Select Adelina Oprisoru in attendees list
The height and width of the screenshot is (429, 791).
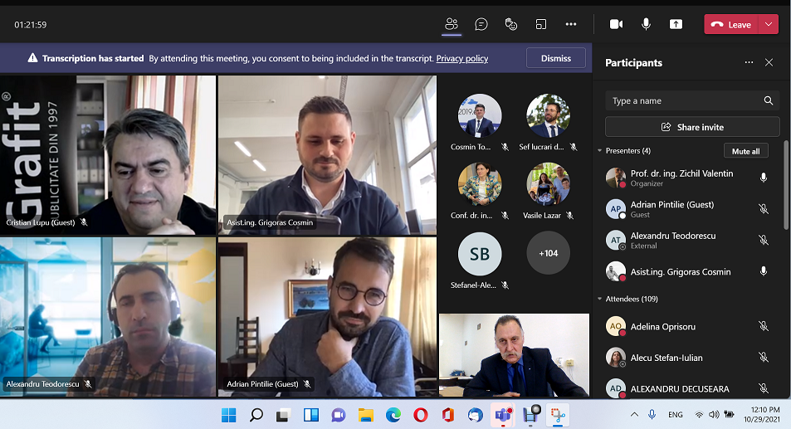[x=664, y=327]
